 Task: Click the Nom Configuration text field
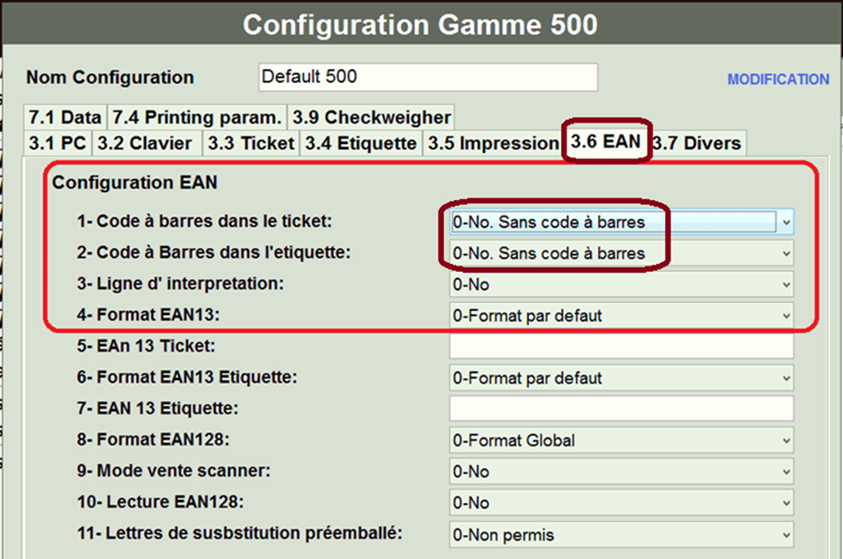coord(428,77)
